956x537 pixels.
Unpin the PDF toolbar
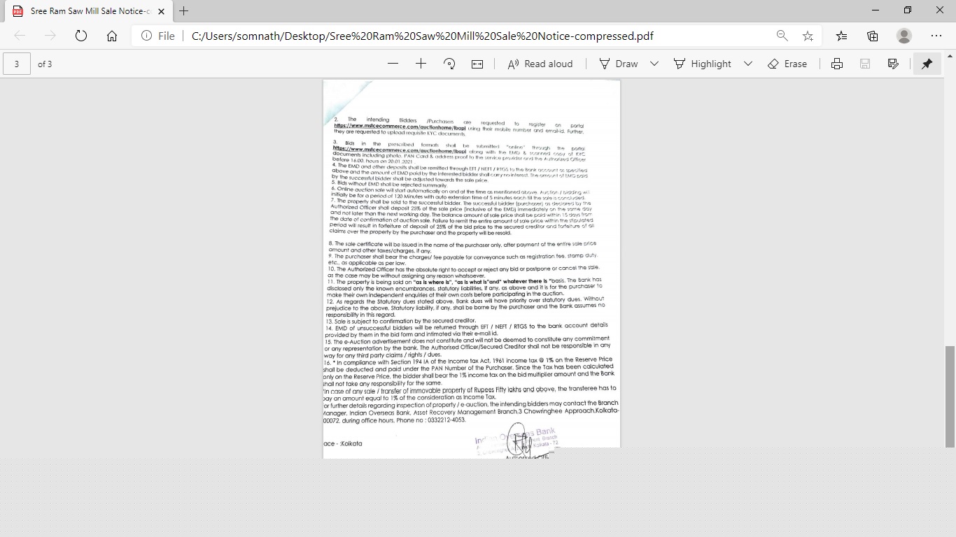coord(927,64)
